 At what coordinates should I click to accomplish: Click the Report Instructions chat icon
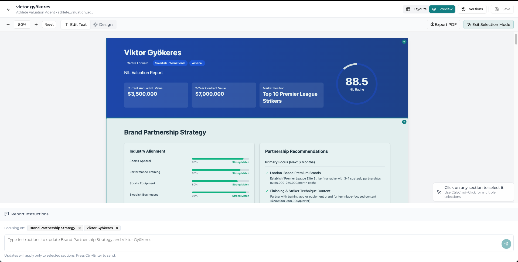coord(7,214)
